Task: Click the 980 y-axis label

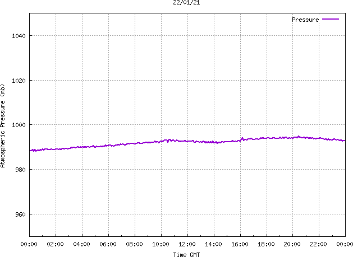Action: click(21, 170)
